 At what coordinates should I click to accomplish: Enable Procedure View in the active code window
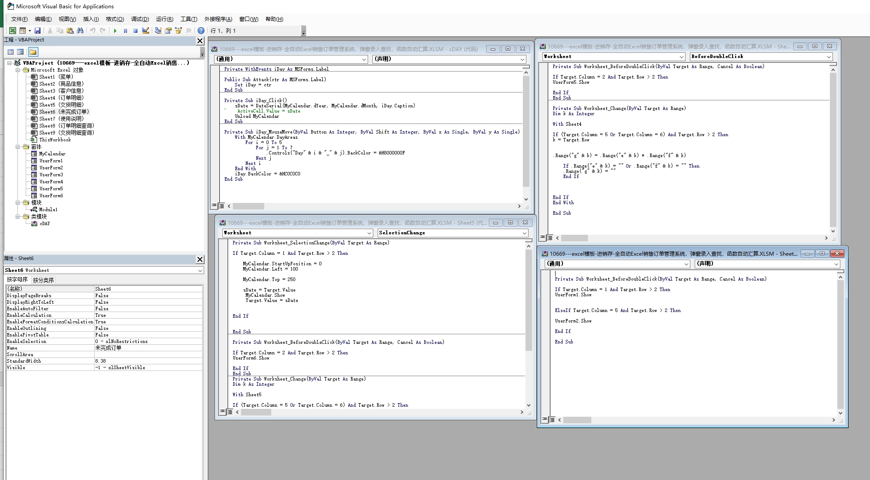[544, 419]
